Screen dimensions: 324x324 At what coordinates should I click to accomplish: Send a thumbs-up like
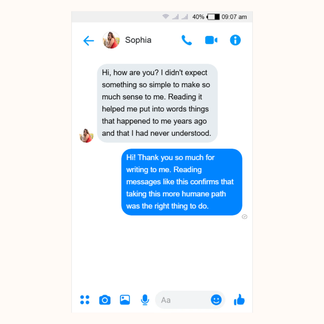point(239,300)
